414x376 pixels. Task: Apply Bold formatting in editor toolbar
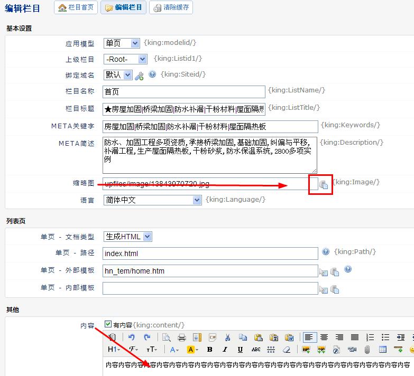(x=210, y=350)
